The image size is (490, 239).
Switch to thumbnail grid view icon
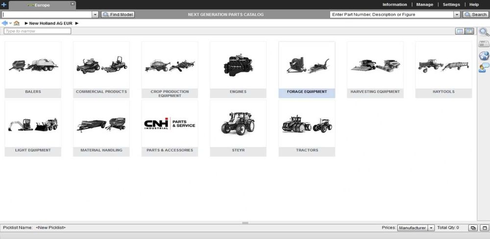point(469,31)
